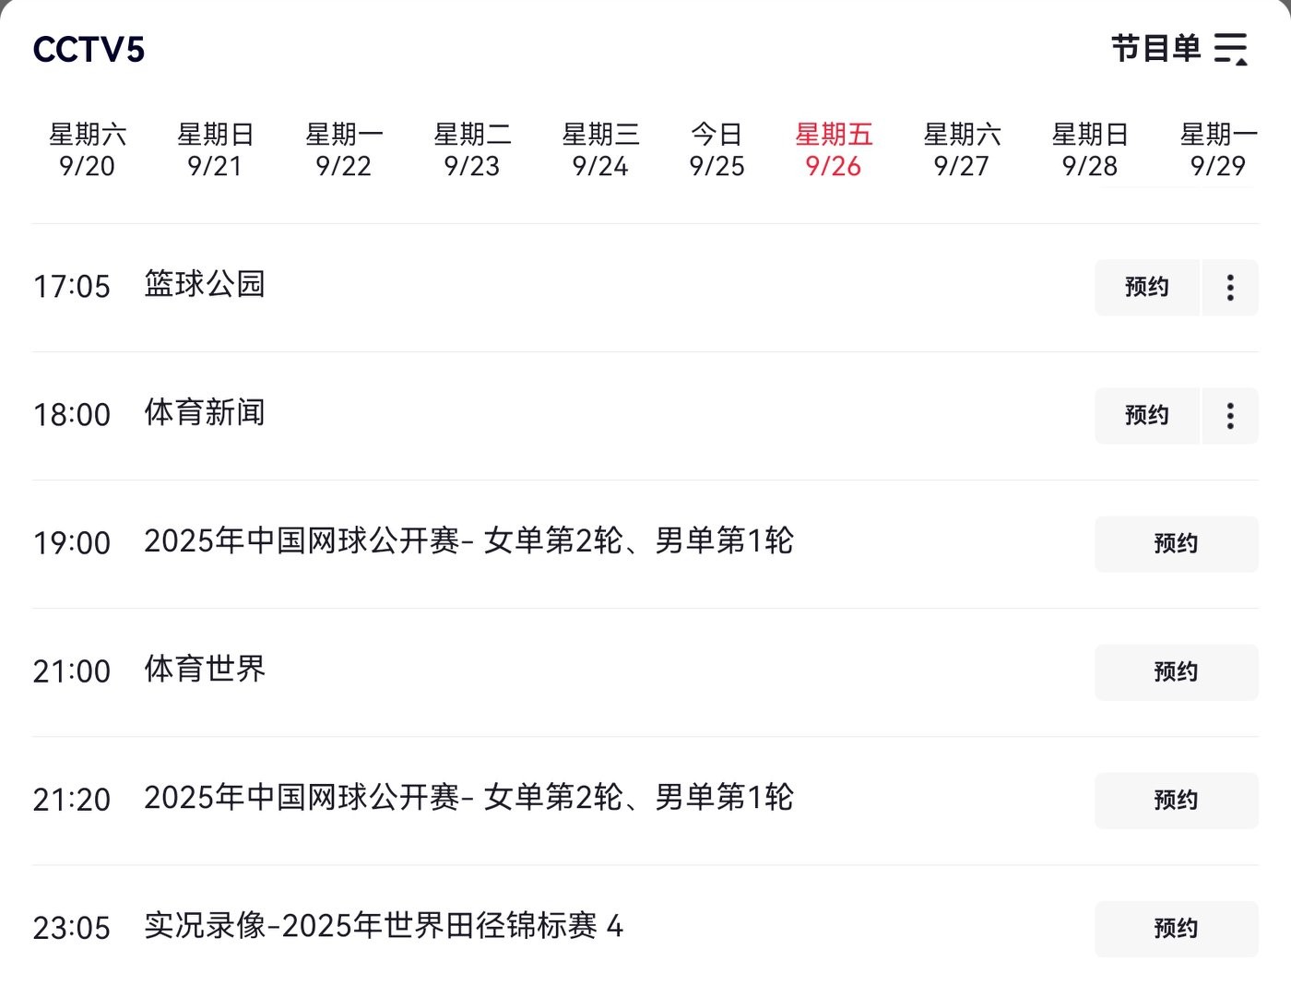Reserve the 21:20 中国网球公开赛 broadcast

point(1176,801)
